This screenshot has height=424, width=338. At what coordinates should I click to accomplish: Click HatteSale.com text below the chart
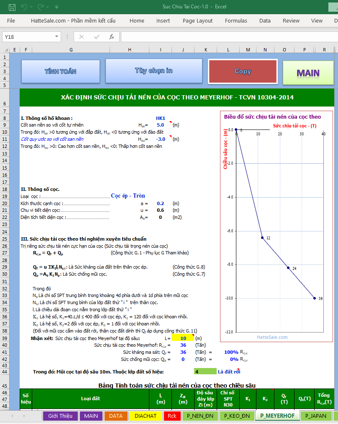272,337
